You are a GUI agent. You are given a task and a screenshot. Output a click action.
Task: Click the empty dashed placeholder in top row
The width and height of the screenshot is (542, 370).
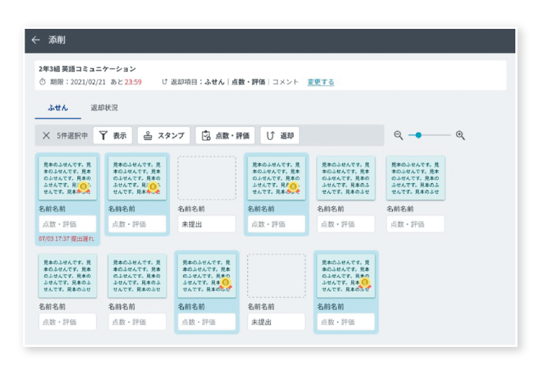[207, 178]
